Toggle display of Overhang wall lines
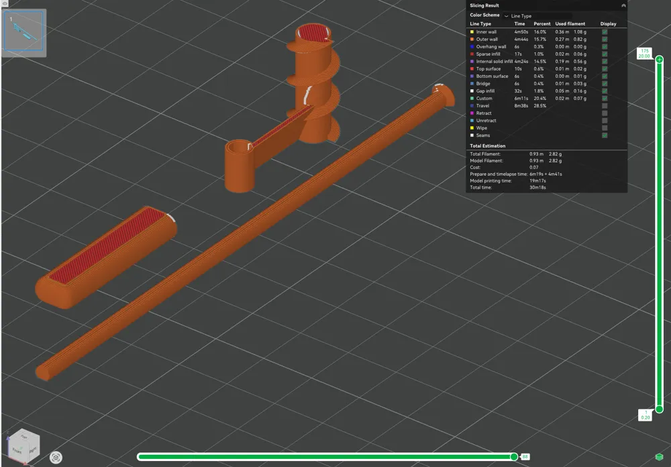 point(605,47)
